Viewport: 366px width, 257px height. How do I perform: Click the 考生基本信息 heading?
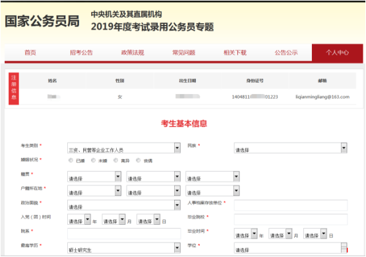[184, 124]
